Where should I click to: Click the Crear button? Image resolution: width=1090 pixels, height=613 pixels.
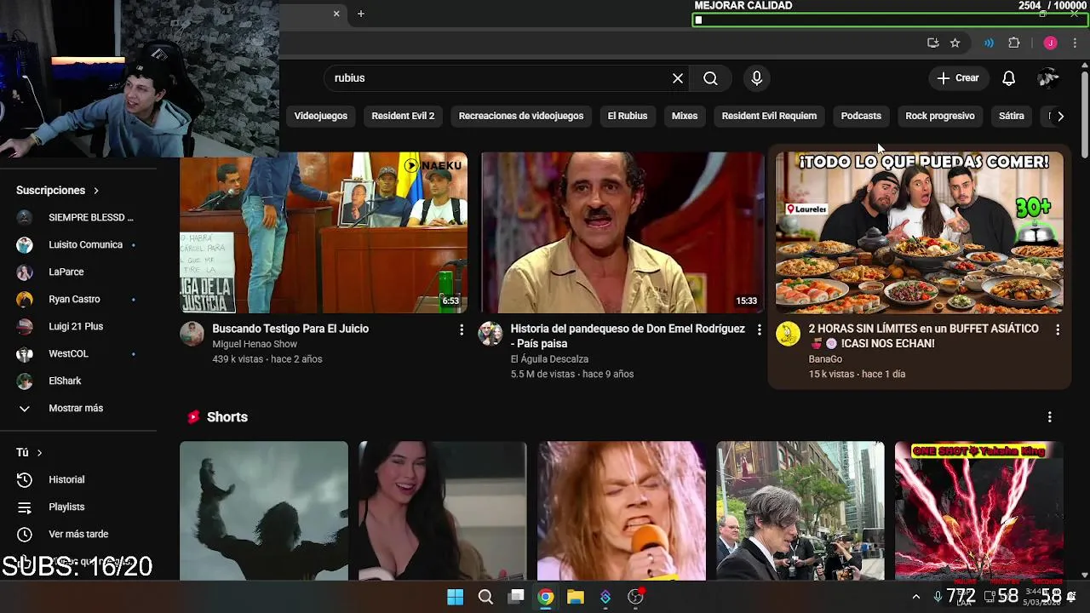click(958, 78)
